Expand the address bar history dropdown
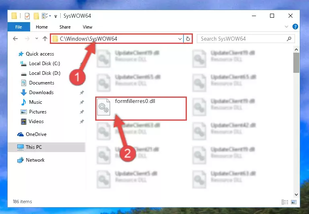 pos(180,39)
